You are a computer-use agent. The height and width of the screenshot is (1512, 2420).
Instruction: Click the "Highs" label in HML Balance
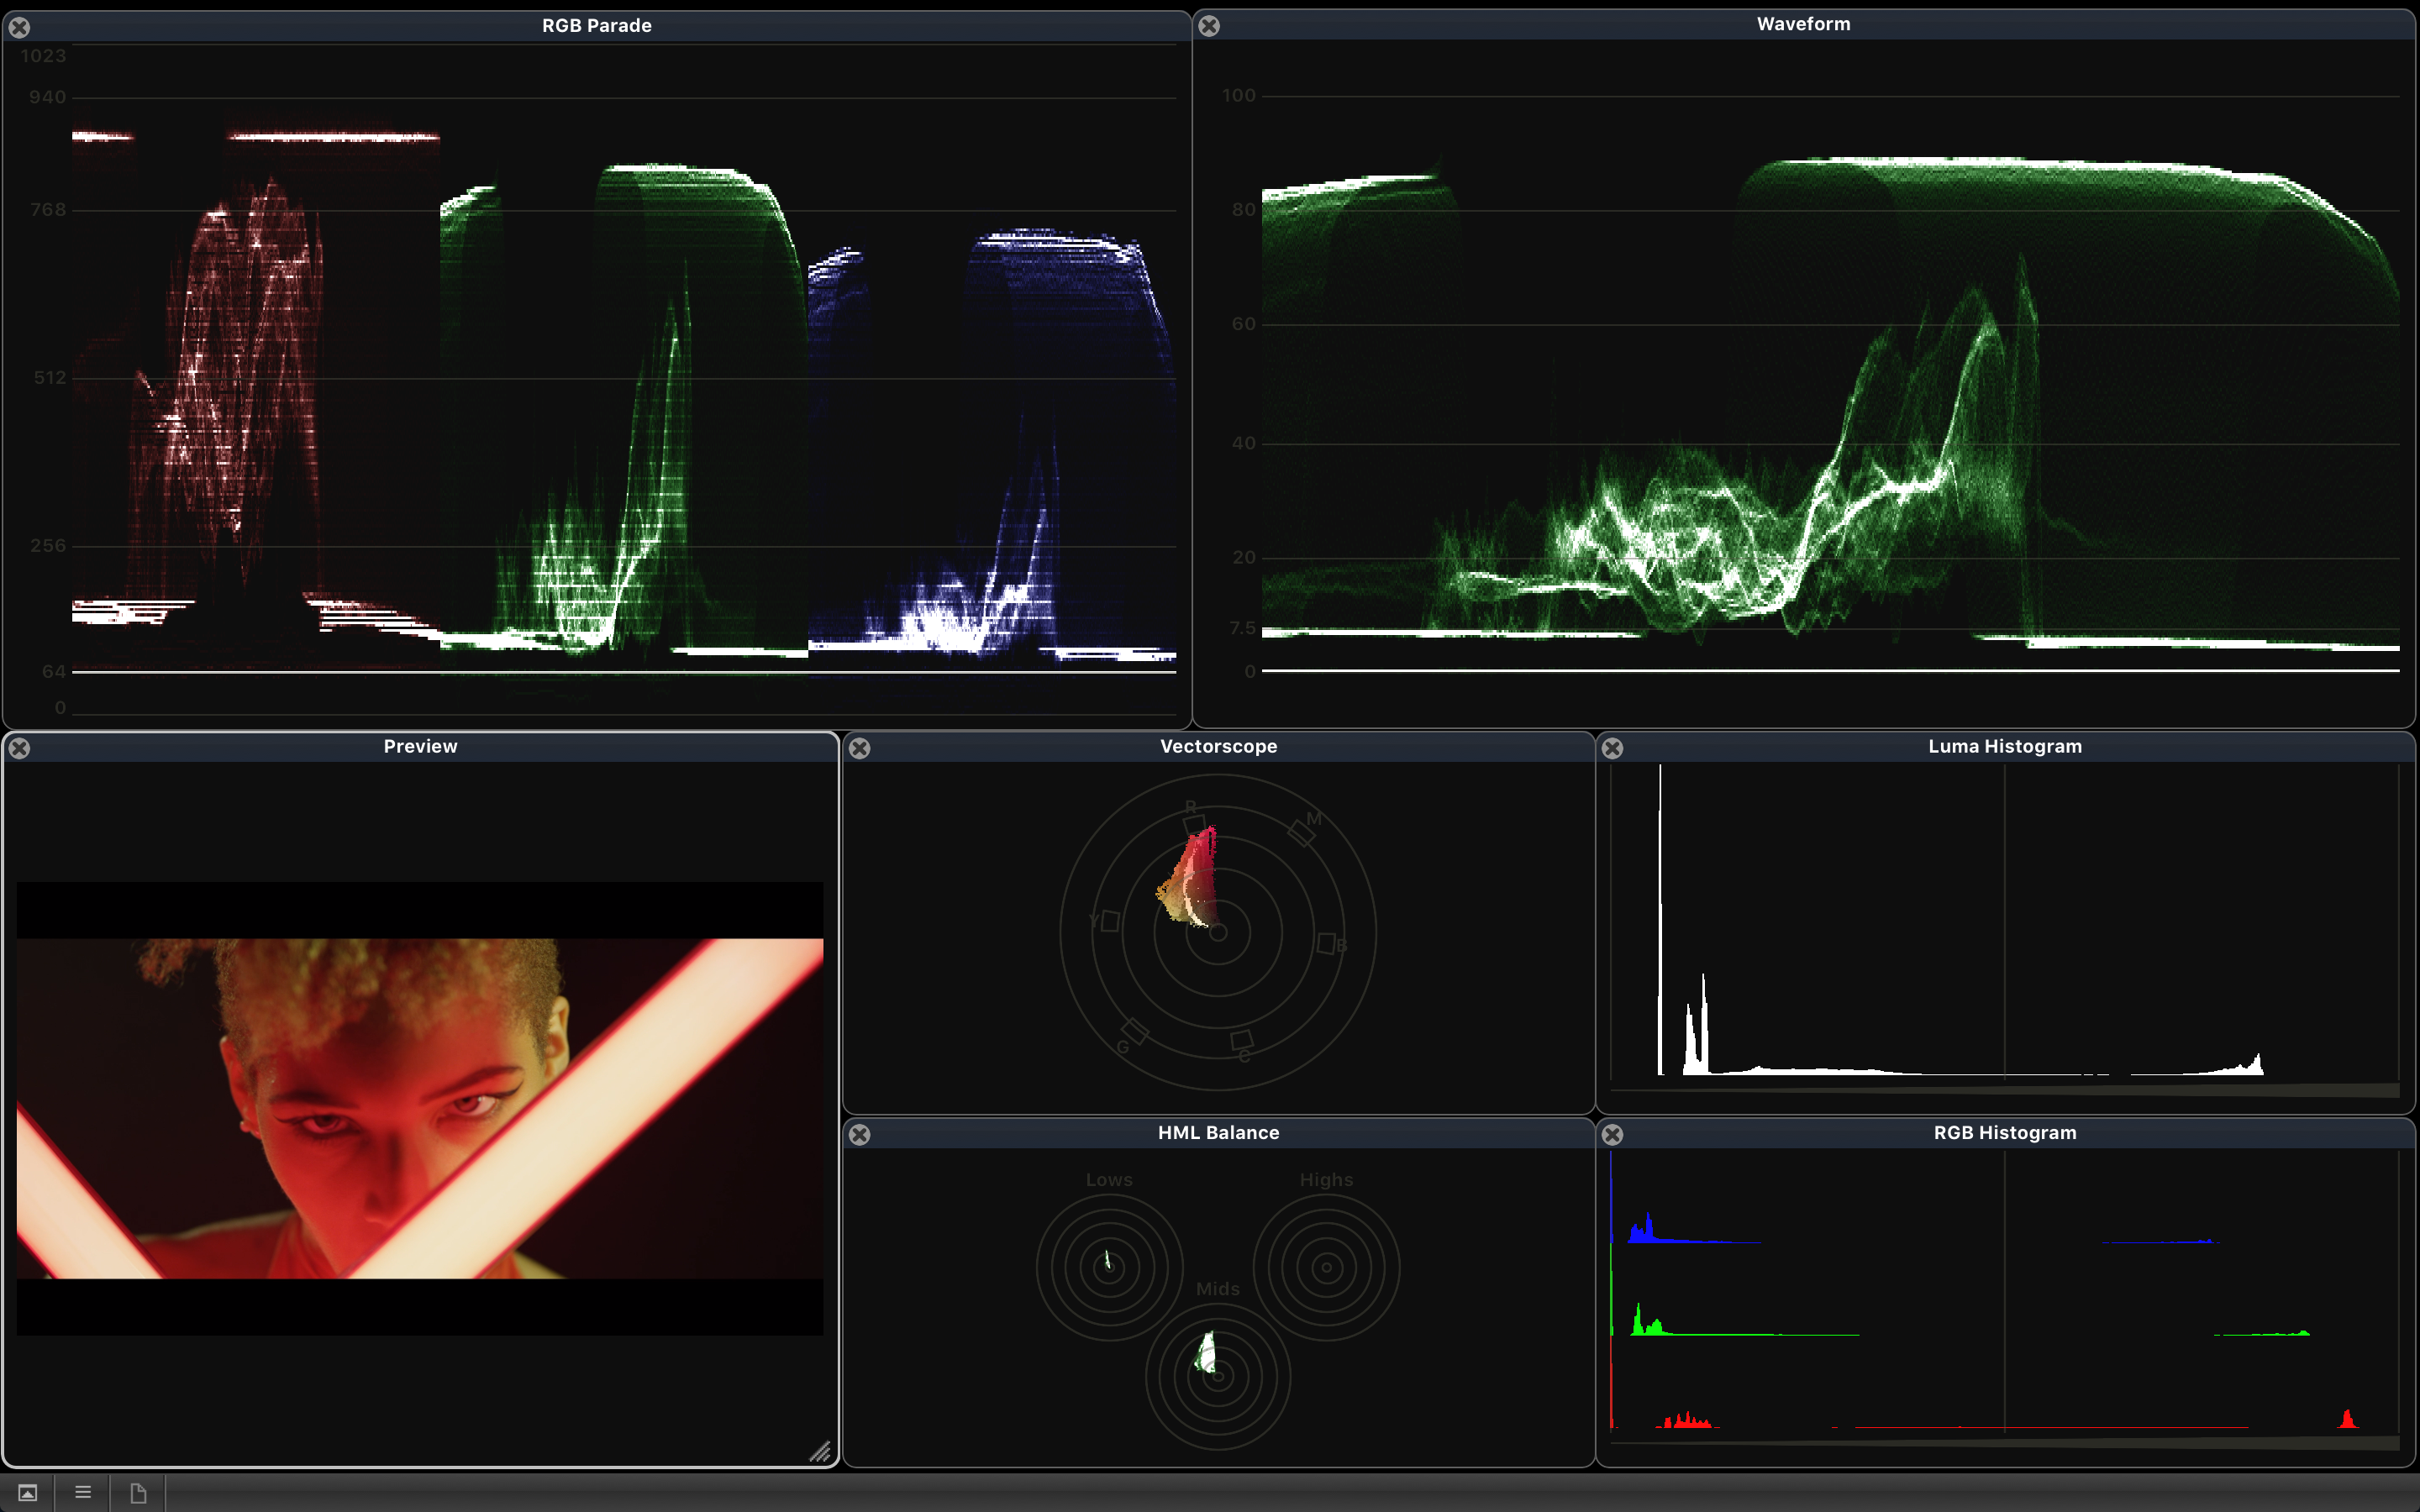pyautogui.click(x=1326, y=1180)
